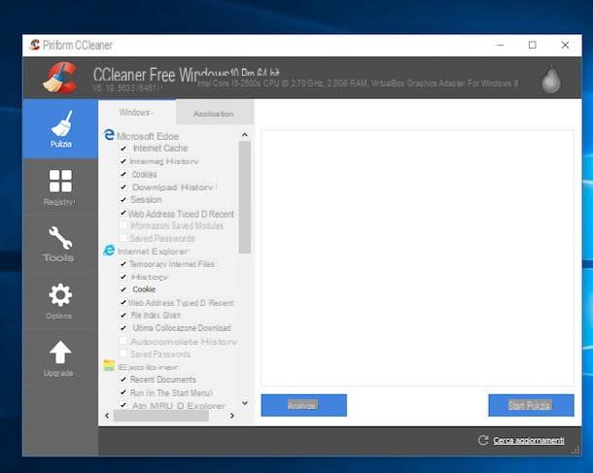Click the vertical scrollbar thumb
593x473 pixels.
245,197
